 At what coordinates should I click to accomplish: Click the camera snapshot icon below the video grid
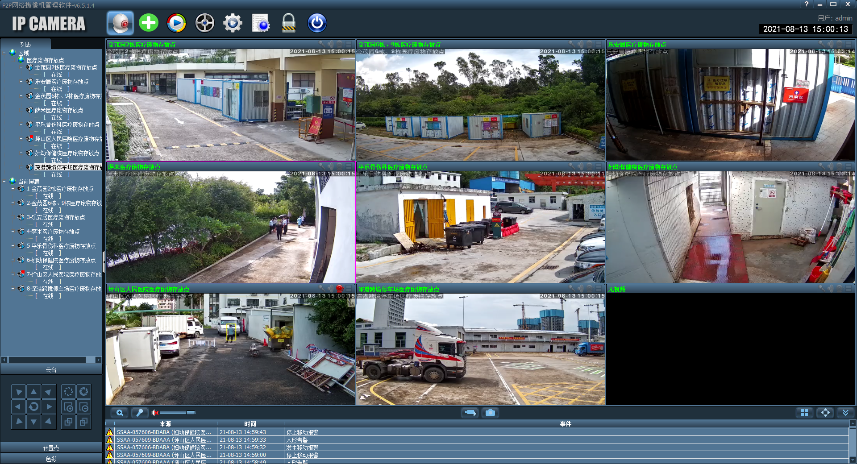tap(490, 413)
